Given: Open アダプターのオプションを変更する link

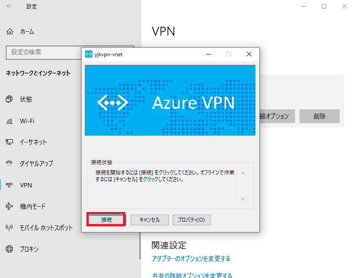Looking at the screenshot, I should (191, 259).
